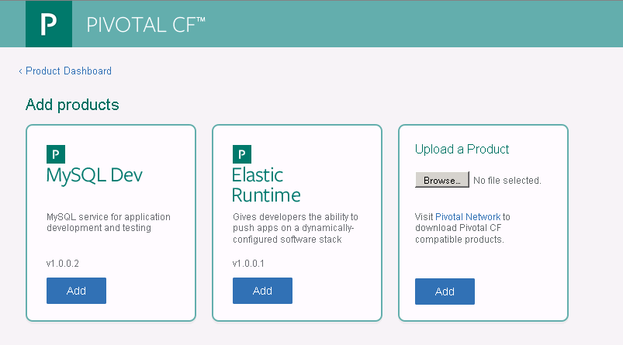Click the 'No file selected.' text
623x345 pixels.
point(507,181)
